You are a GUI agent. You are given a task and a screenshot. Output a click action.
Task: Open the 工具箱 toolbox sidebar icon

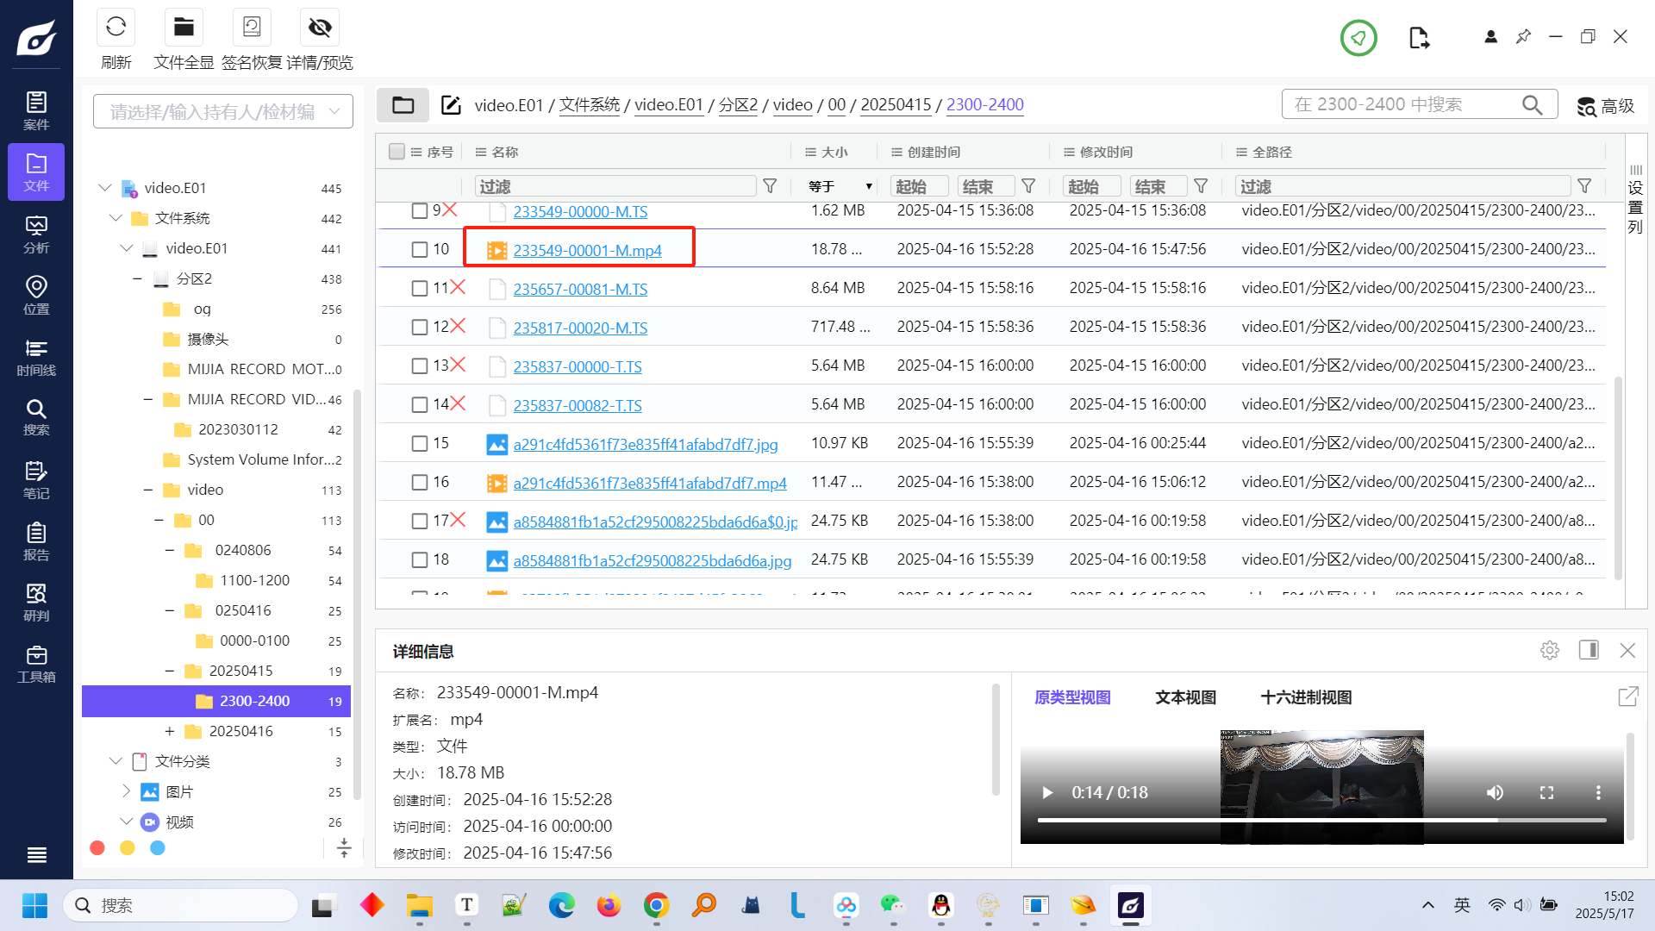click(36, 664)
